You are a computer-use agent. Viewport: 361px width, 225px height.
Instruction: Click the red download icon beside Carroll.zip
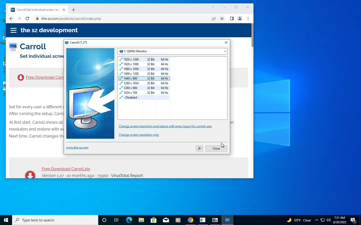tap(30, 174)
